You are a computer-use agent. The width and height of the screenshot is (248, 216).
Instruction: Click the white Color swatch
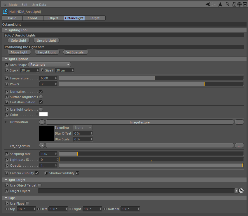point(43,114)
